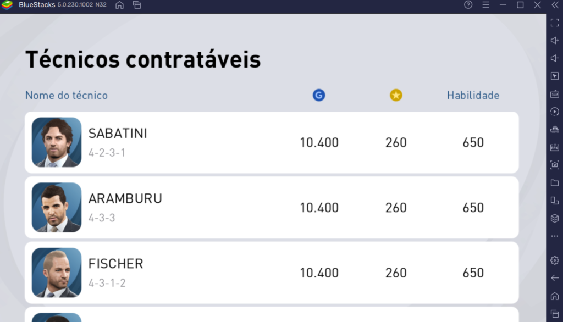The width and height of the screenshot is (563, 322).
Task: Click ARAMBURU's portrait thumbnail
Action: pos(56,207)
